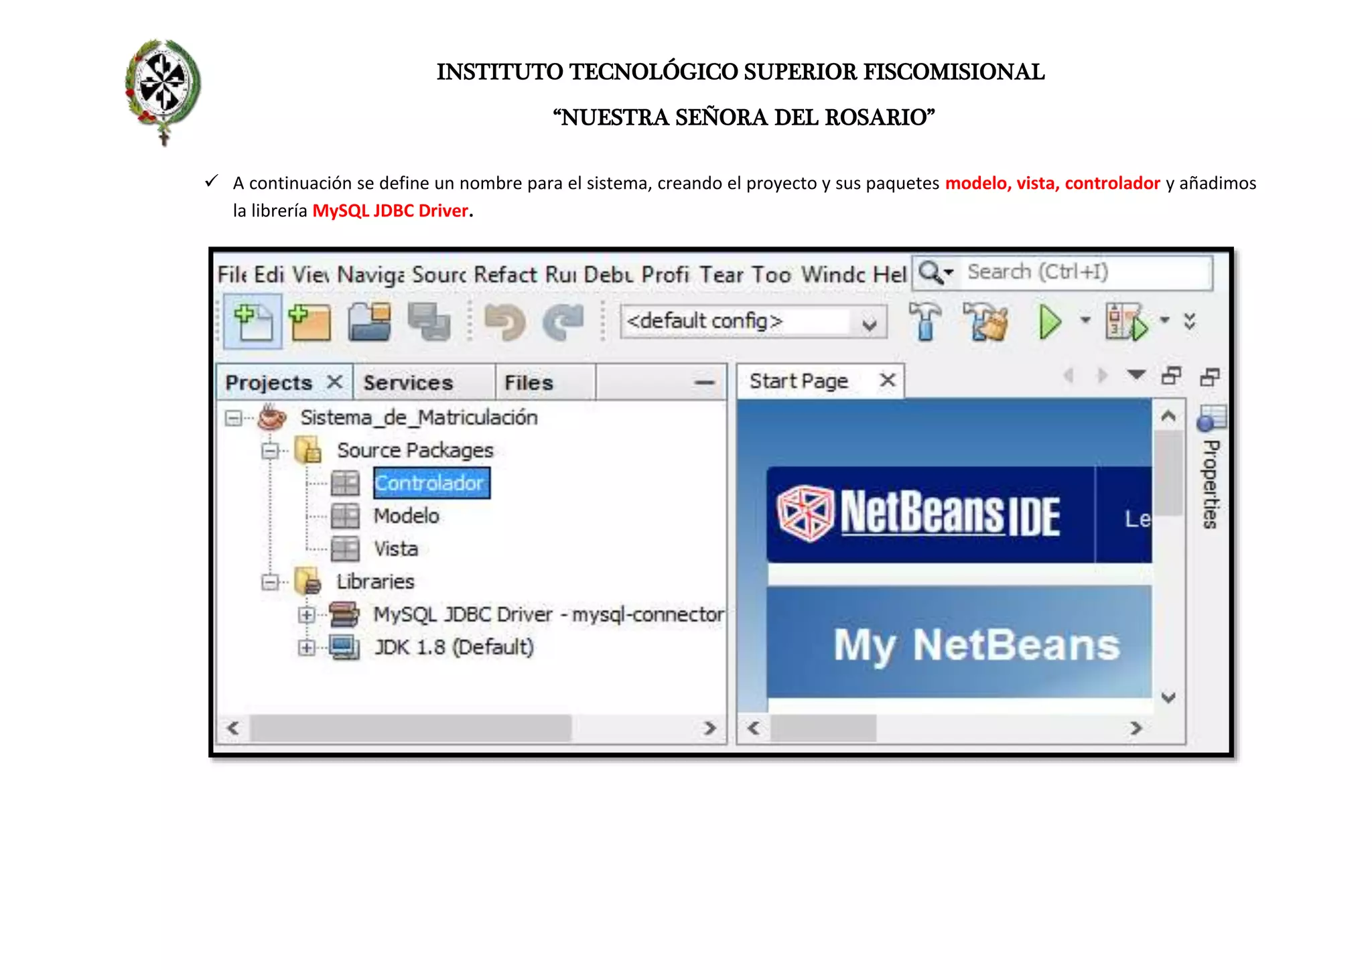Open the File menu
This screenshot has height=970, width=1372.
tap(232, 275)
